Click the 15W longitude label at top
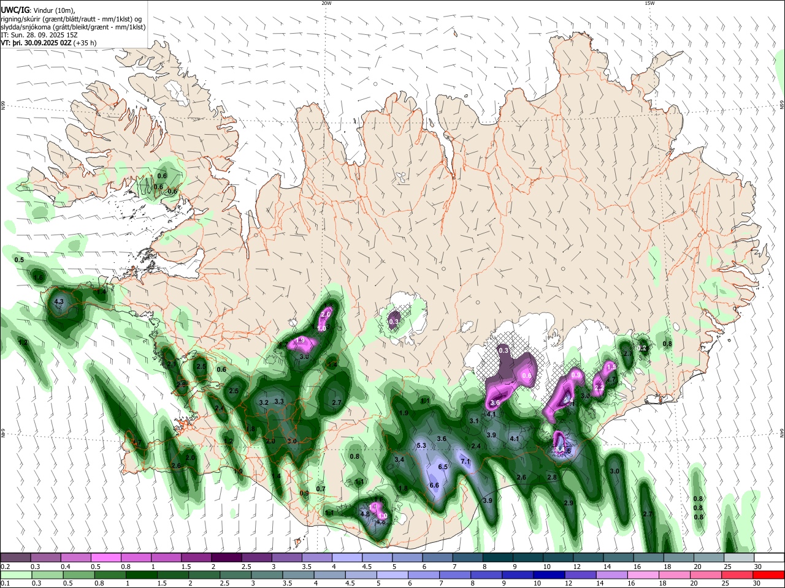785x588 pixels. (x=649, y=3)
